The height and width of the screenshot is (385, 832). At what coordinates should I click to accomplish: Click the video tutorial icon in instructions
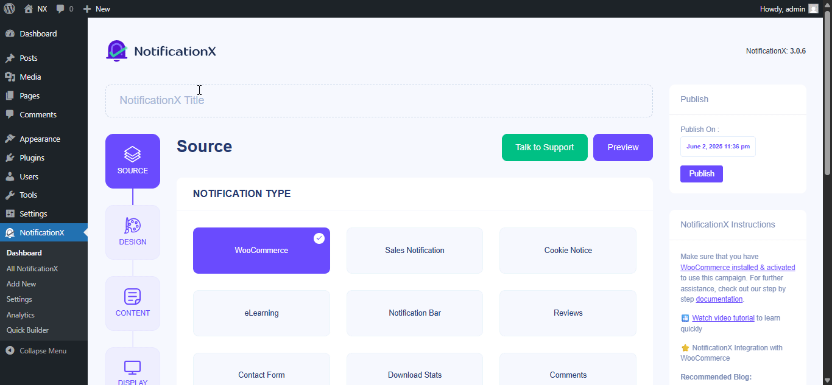685,318
